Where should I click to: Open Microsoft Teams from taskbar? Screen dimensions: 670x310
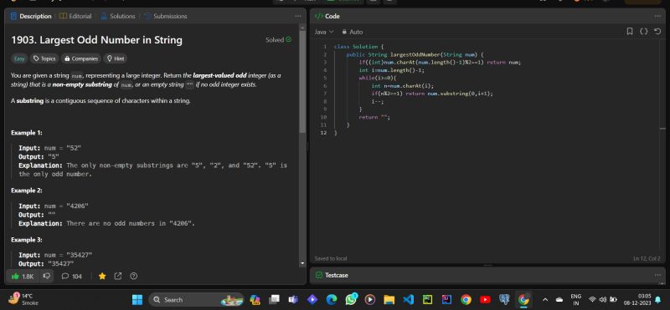pos(293,300)
